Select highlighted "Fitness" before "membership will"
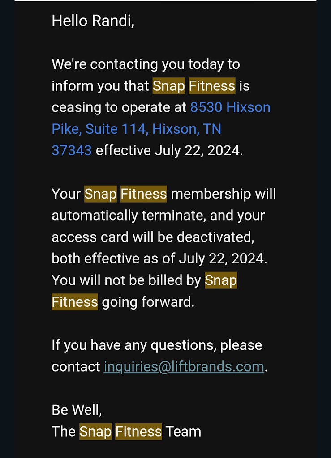 pos(144,194)
